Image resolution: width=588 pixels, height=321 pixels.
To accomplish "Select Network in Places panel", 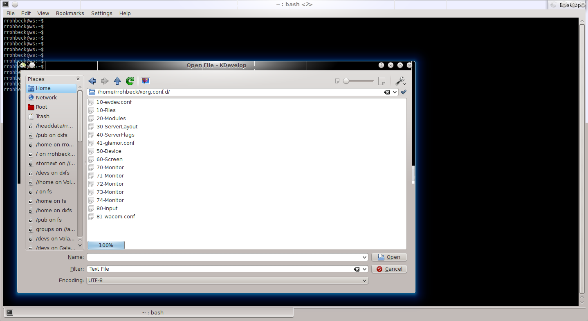I will tap(46, 98).
